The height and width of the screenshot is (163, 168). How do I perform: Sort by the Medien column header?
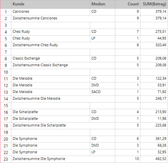click(x=102, y=4)
